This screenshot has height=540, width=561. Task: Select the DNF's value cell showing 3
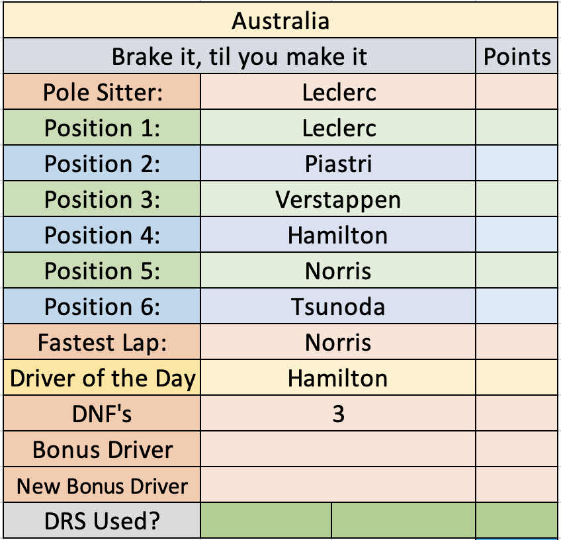(338, 414)
